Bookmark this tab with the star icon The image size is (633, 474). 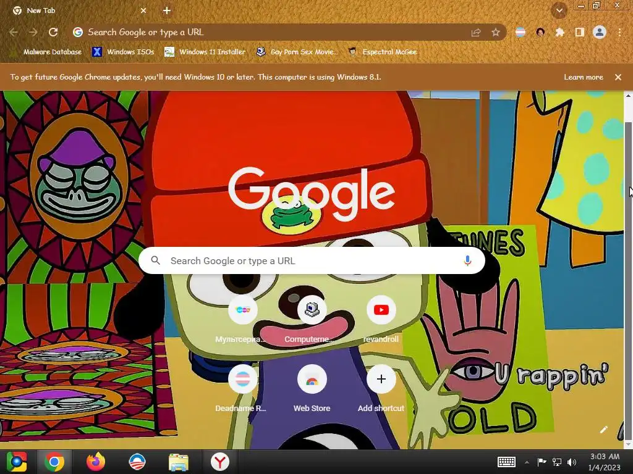(x=496, y=33)
